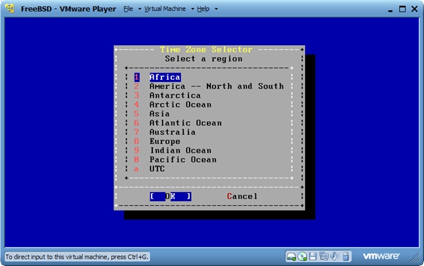Choose Europe from the region list
The height and width of the screenshot is (266, 424).
[164, 142]
